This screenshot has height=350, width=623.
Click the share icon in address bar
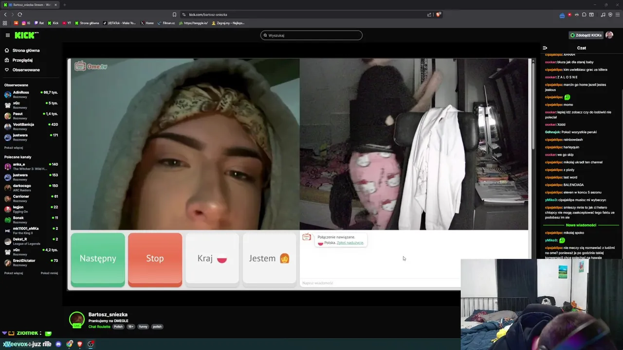click(x=429, y=15)
